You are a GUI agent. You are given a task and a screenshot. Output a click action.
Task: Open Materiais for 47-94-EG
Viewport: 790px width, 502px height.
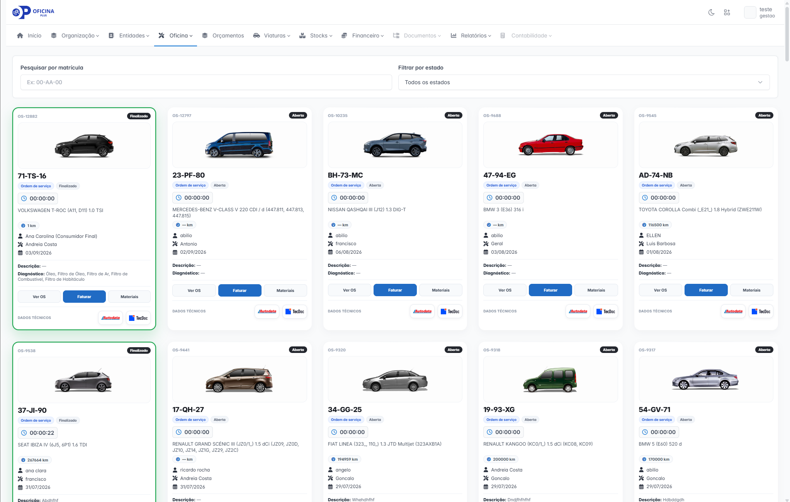point(596,290)
